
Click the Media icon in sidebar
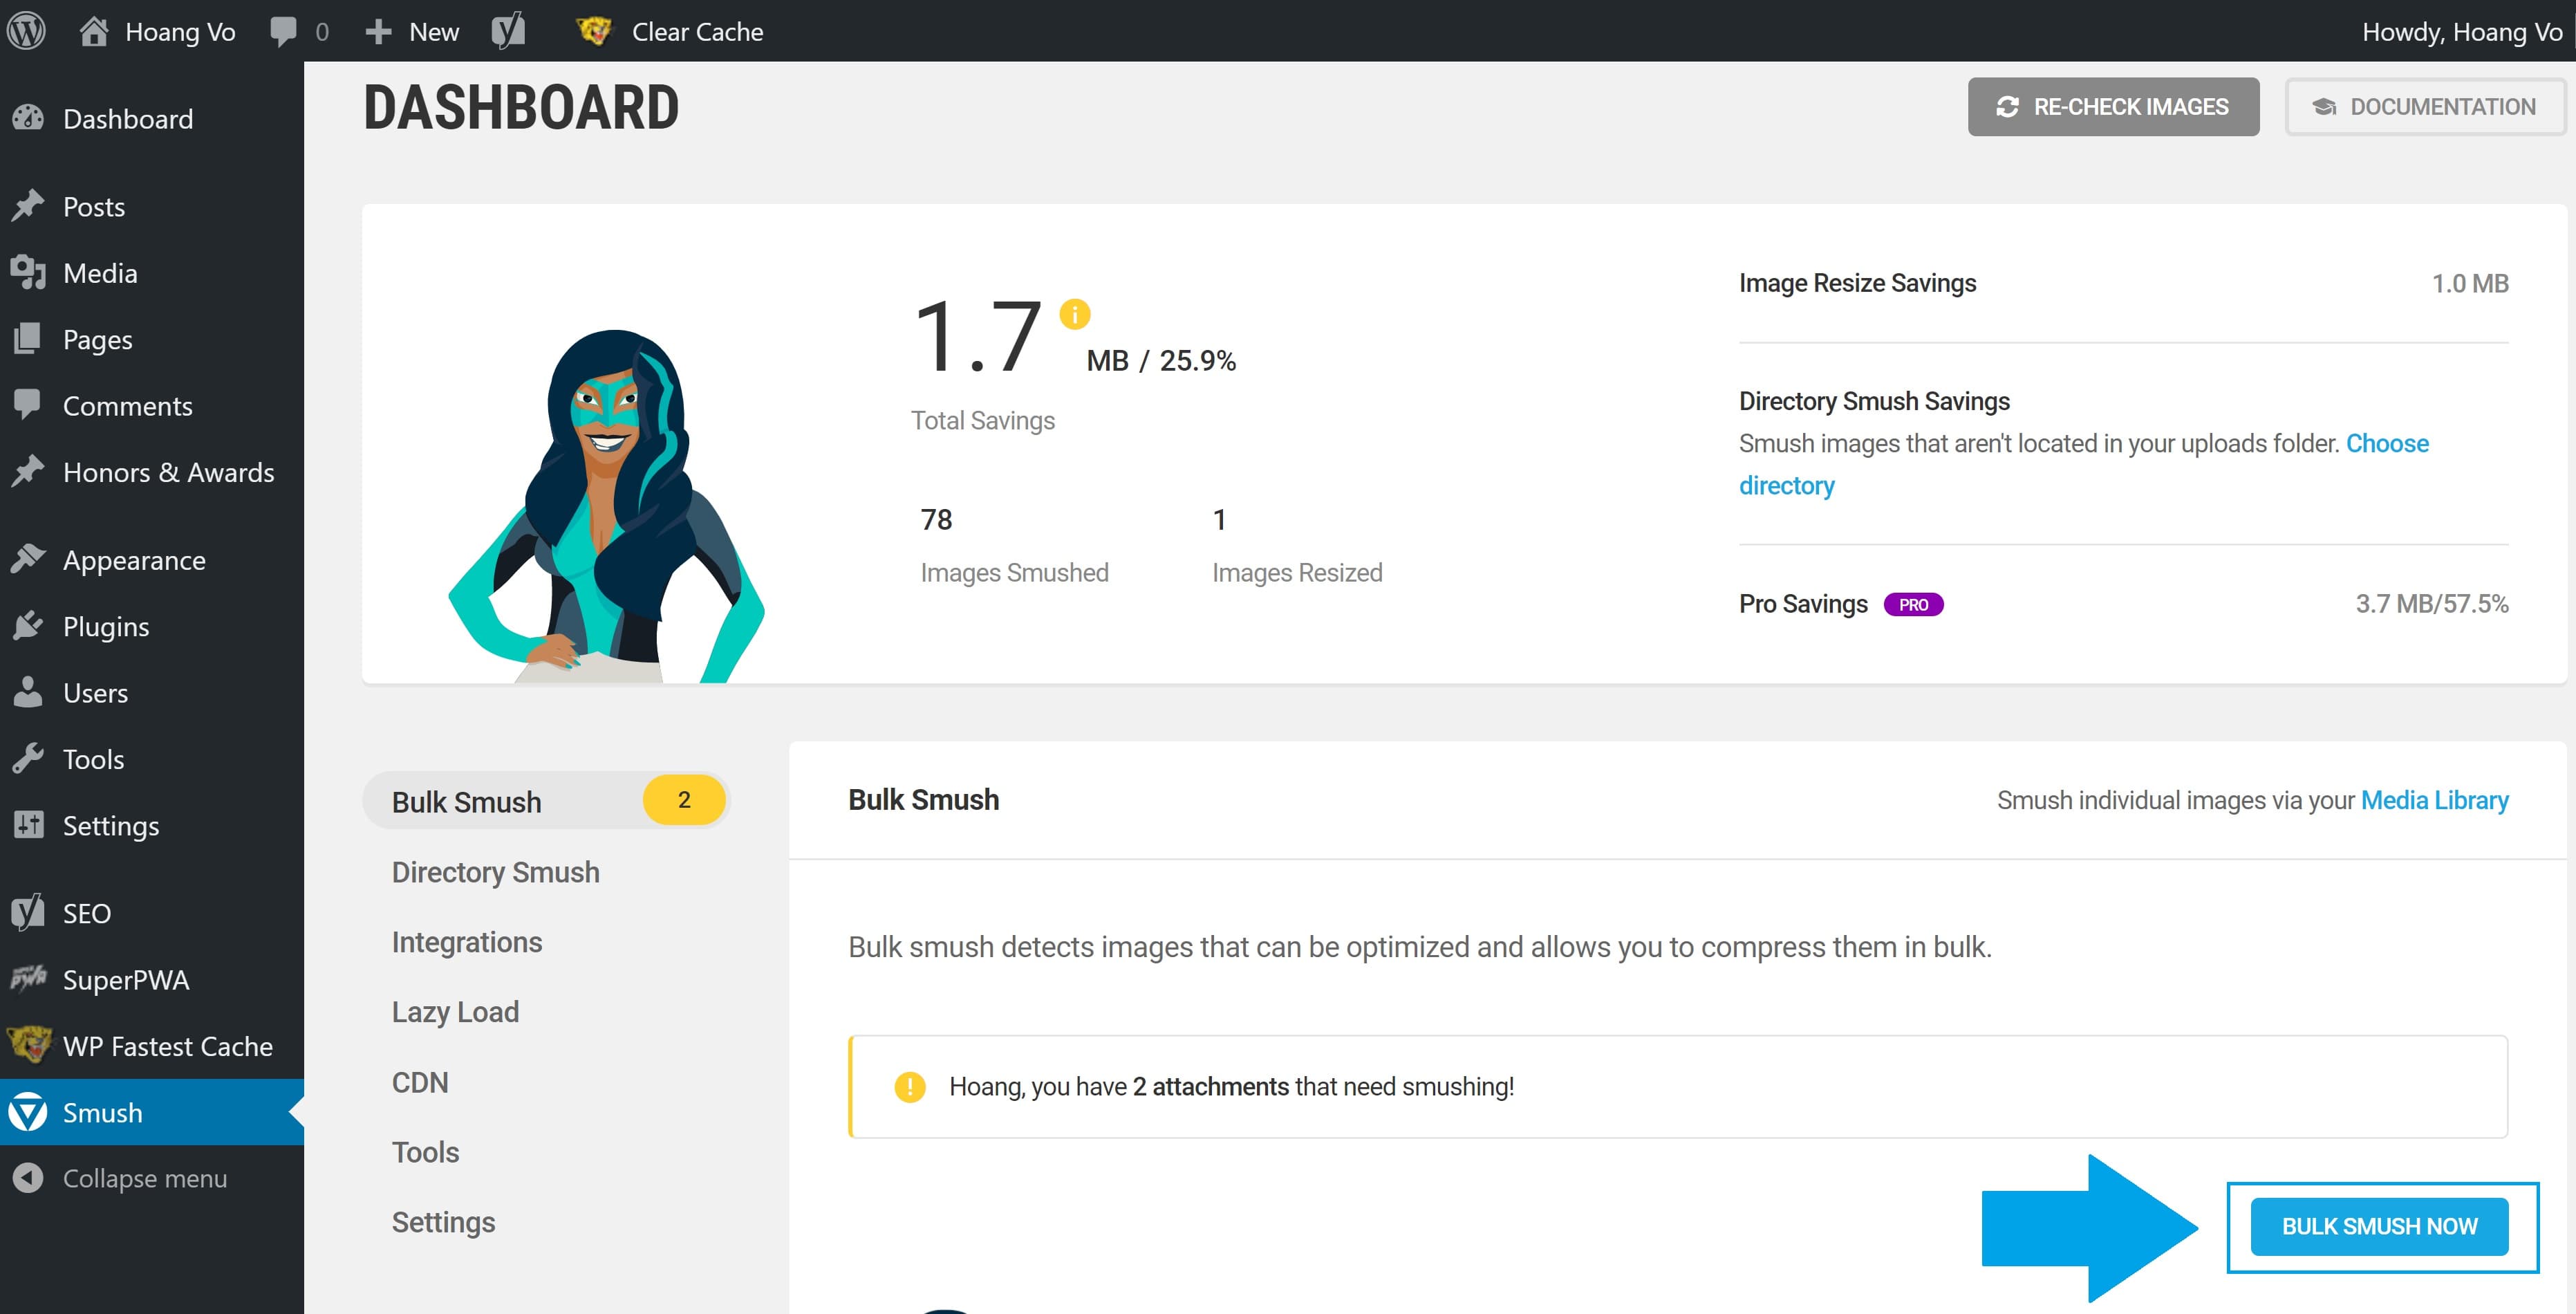tap(28, 272)
